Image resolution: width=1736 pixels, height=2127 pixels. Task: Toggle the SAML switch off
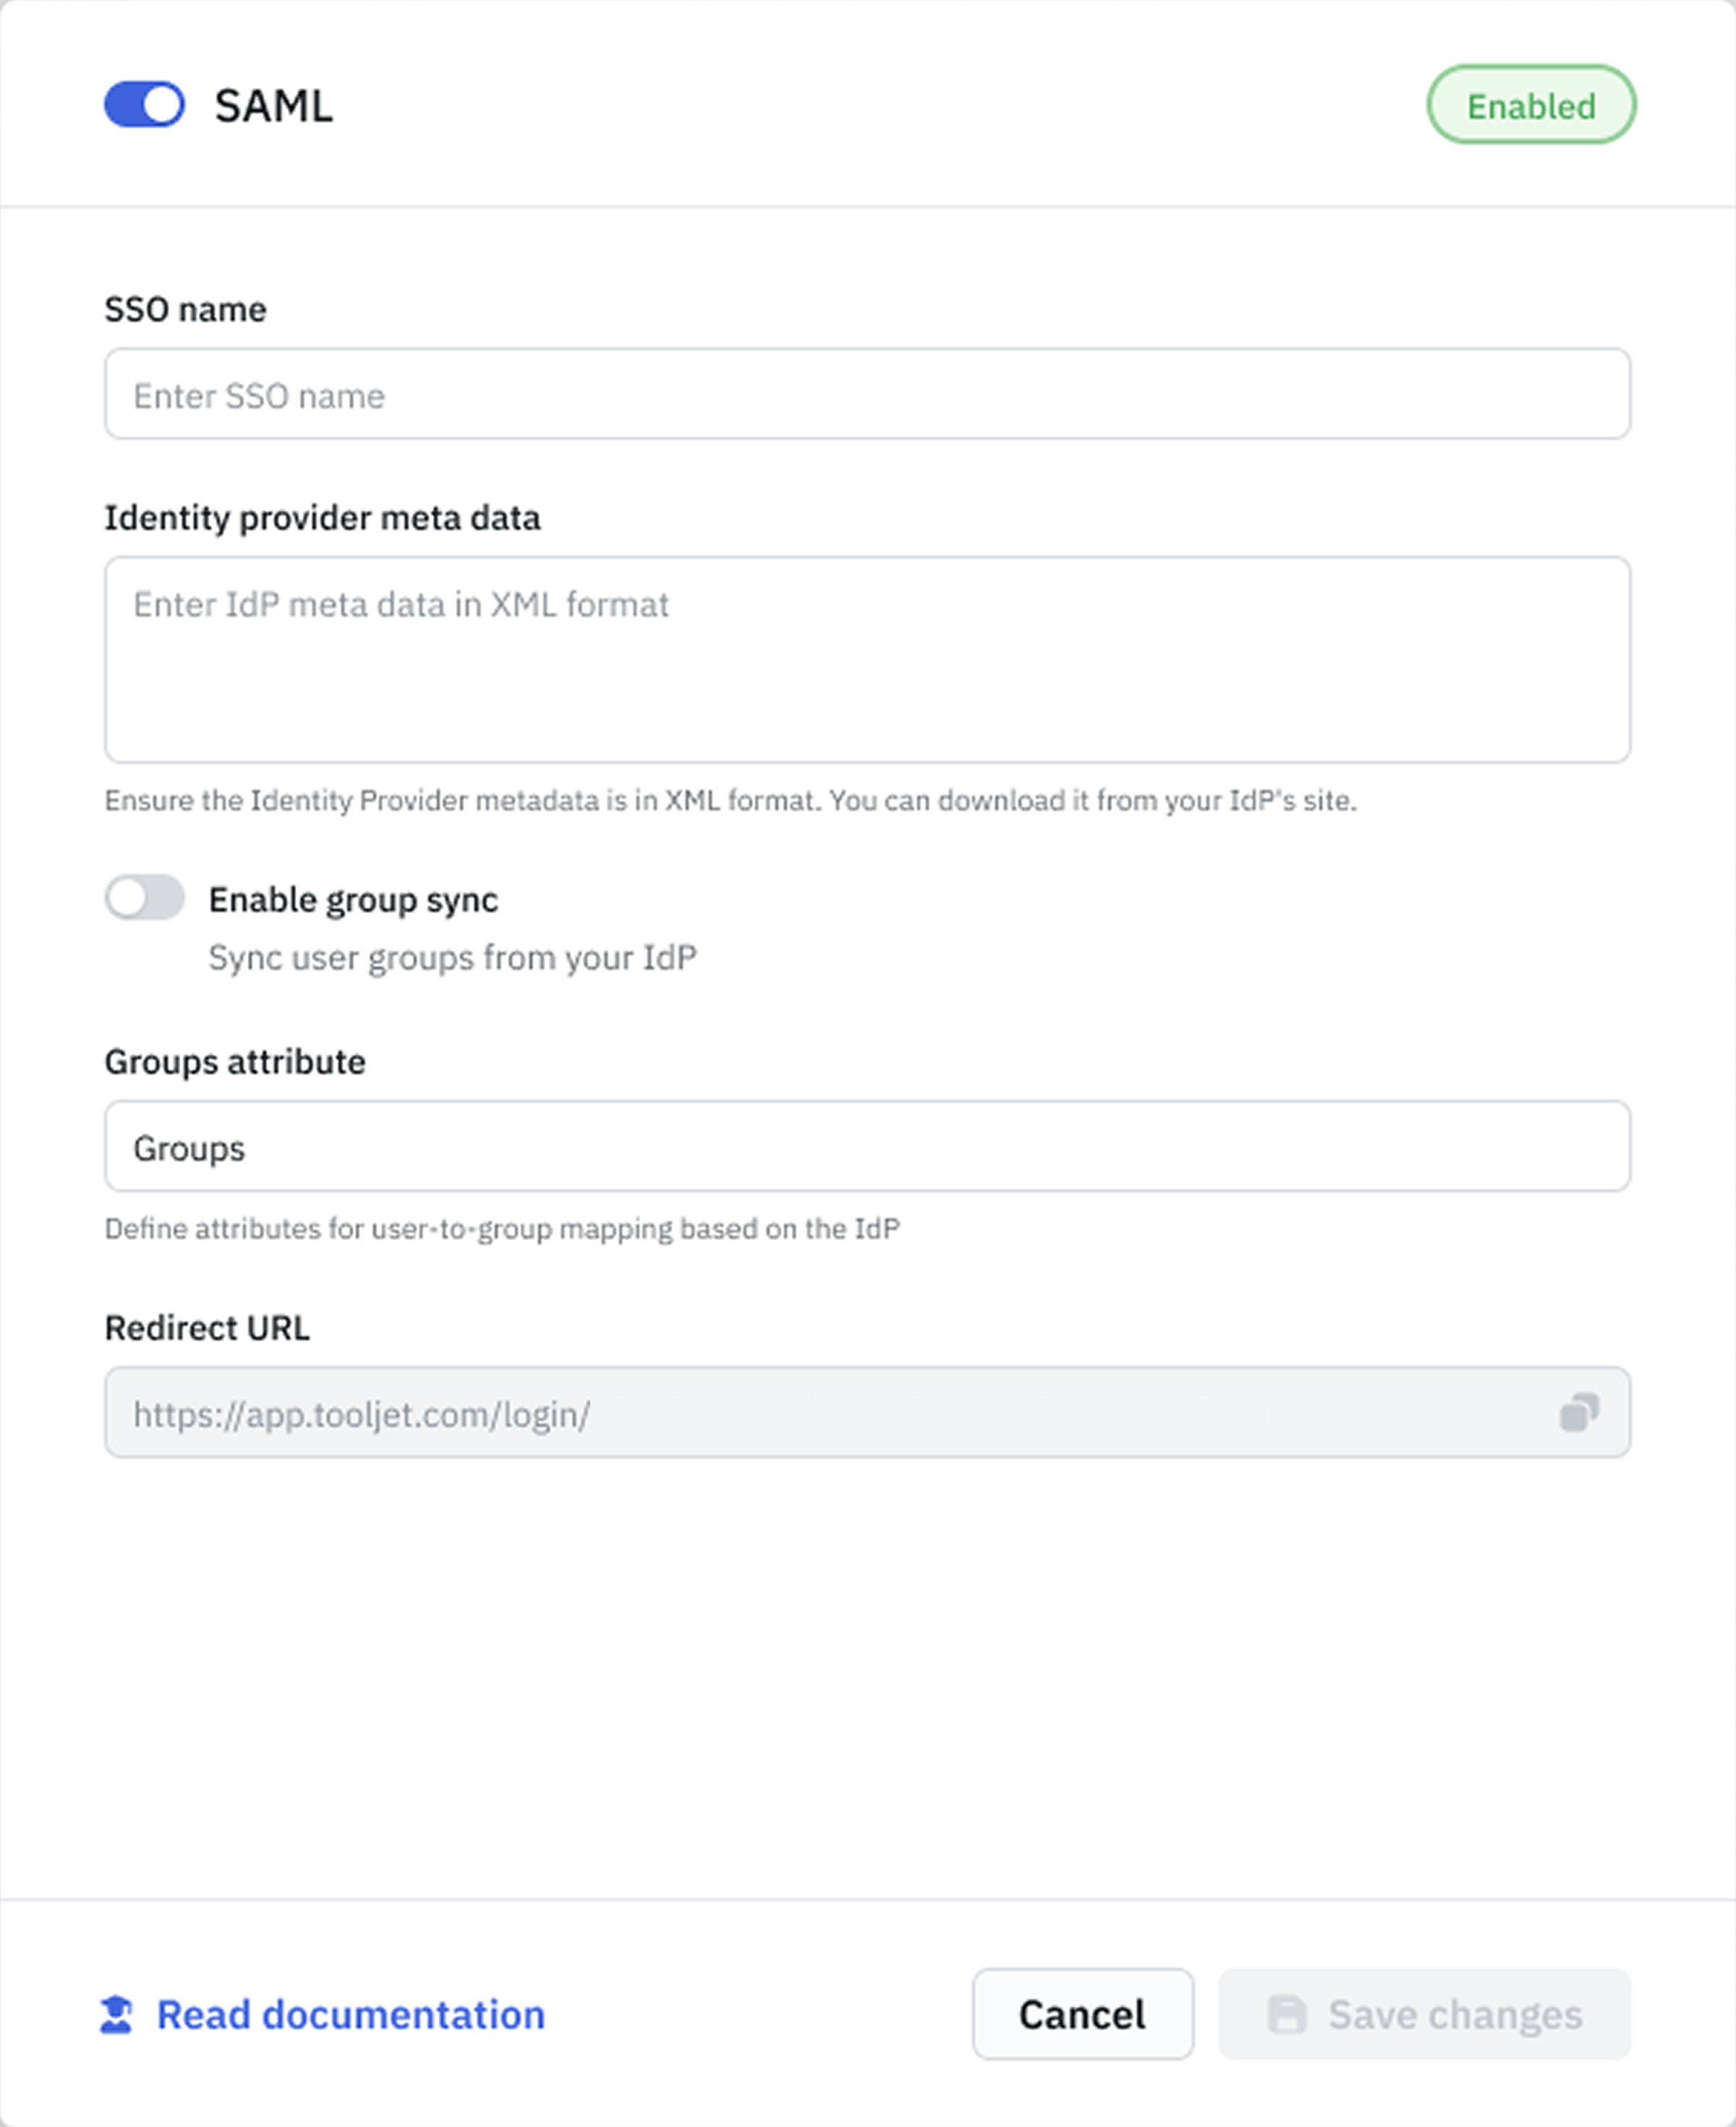[144, 105]
